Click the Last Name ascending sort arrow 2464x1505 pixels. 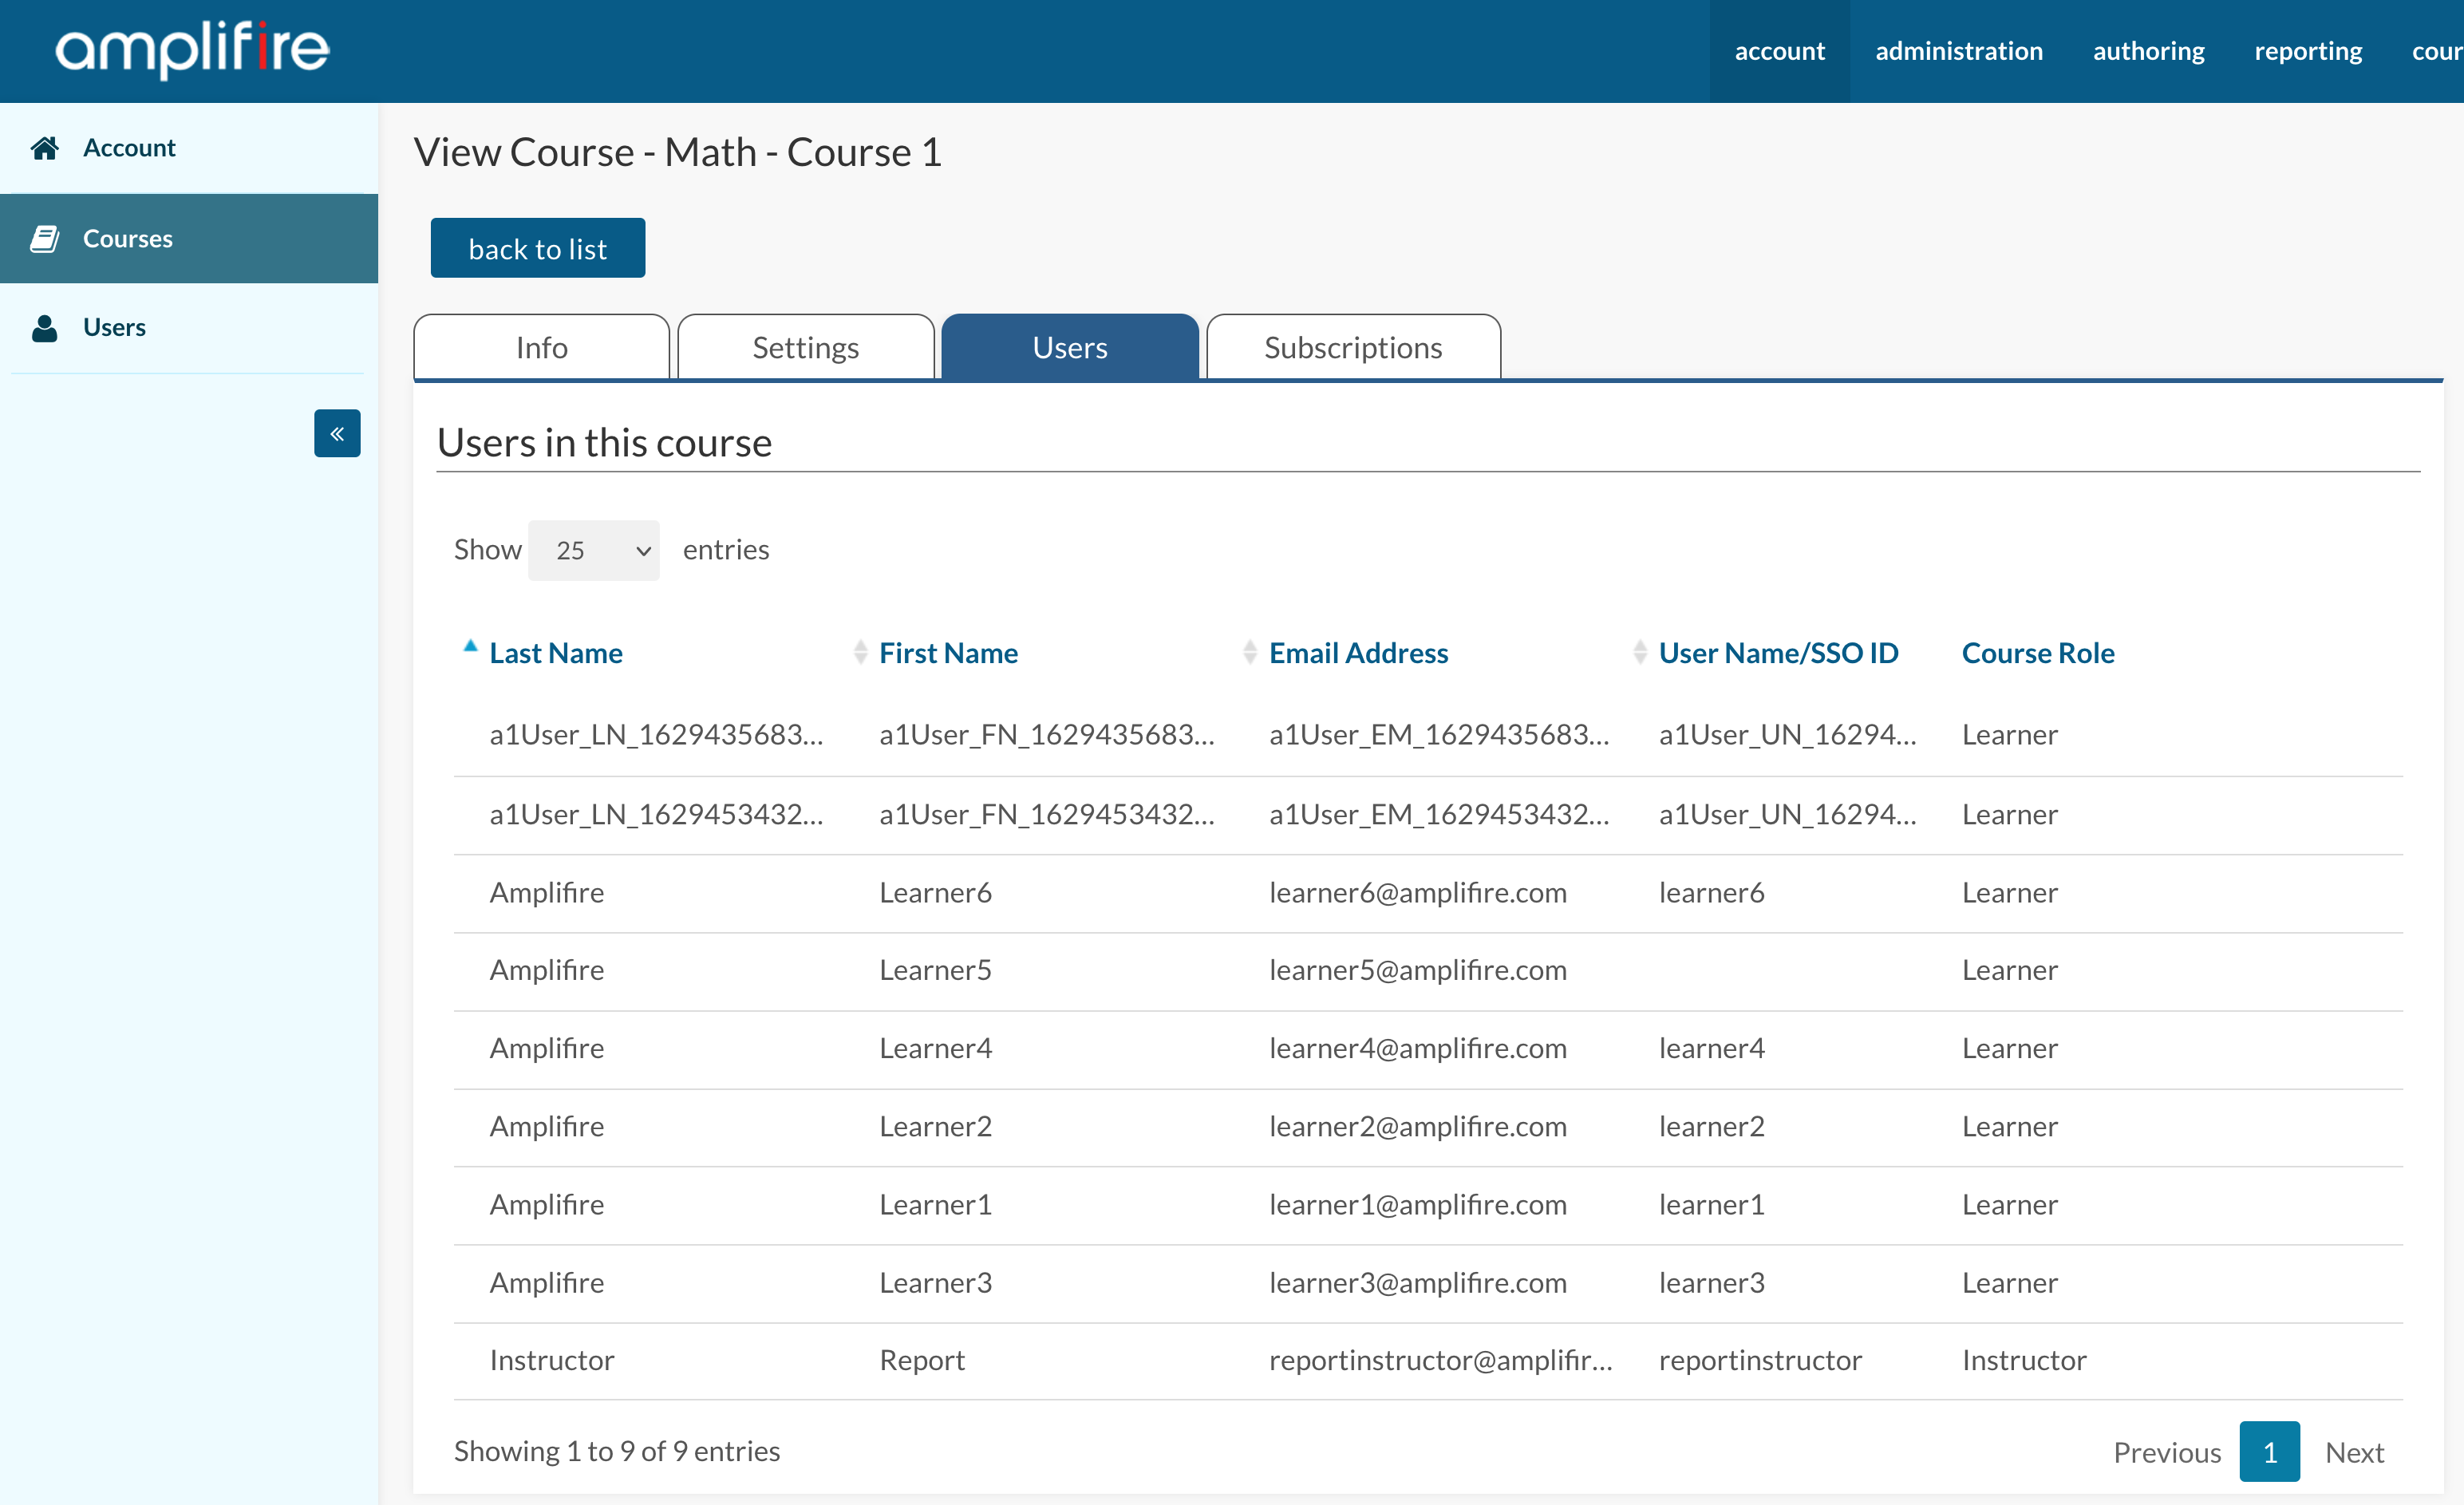(x=470, y=646)
